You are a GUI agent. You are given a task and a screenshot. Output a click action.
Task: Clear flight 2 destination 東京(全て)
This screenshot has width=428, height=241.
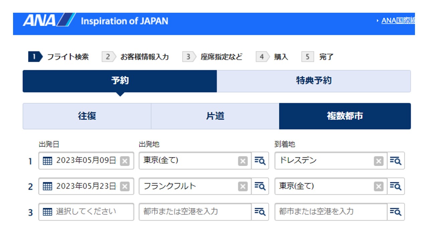tap(379, 186)
